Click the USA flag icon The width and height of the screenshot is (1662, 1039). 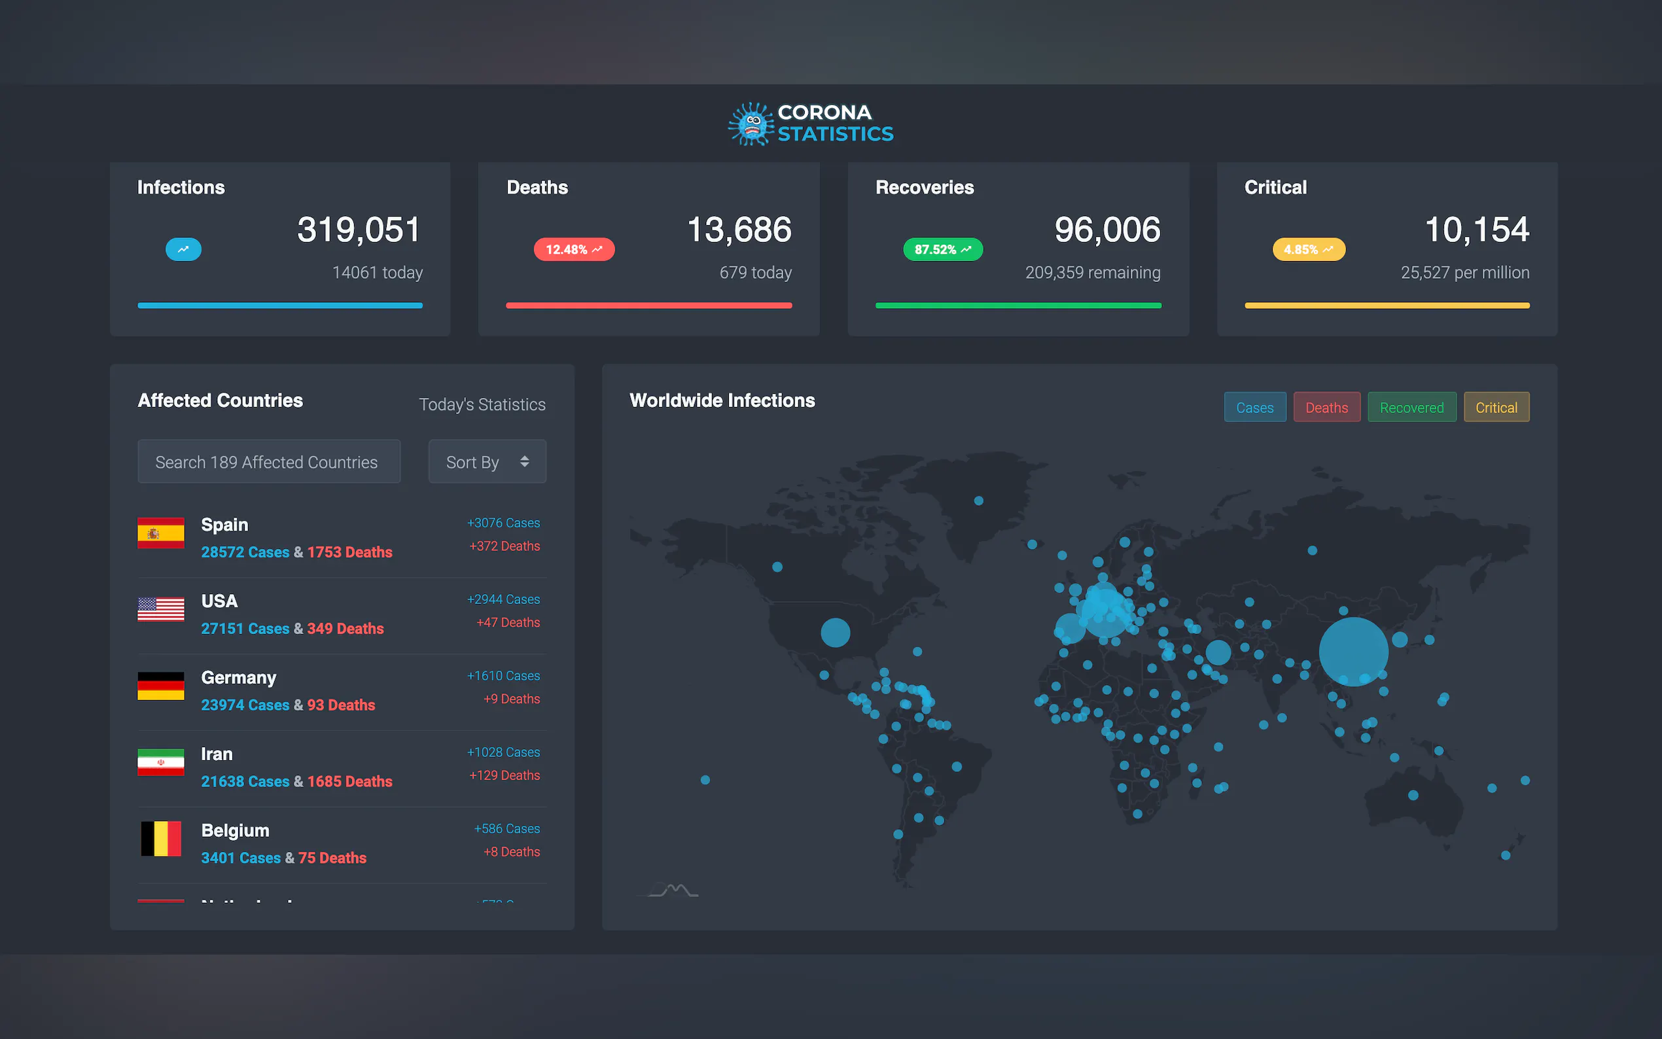(161, 610)
